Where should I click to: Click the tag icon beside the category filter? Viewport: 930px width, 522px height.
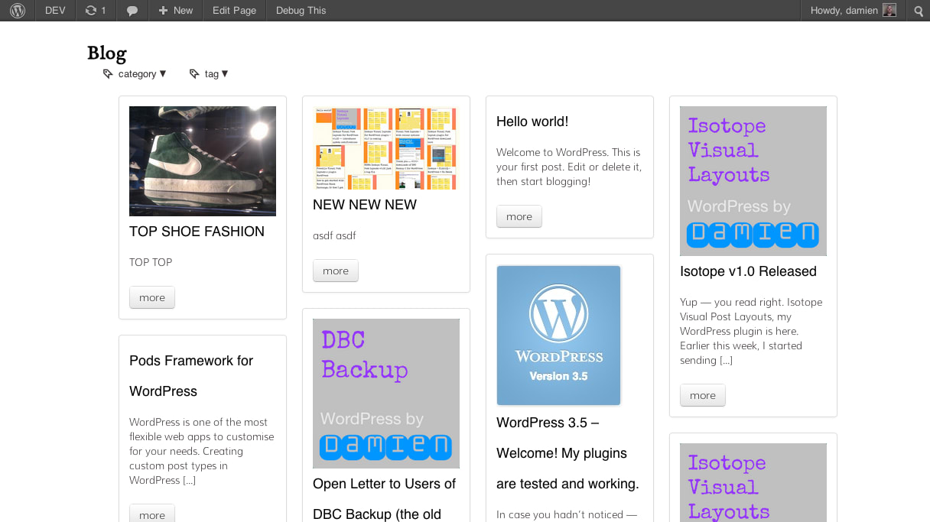click(x=107, y=73)
